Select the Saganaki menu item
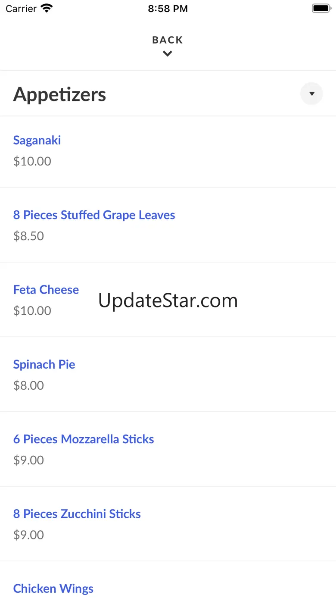 click(x=37, y=140)
